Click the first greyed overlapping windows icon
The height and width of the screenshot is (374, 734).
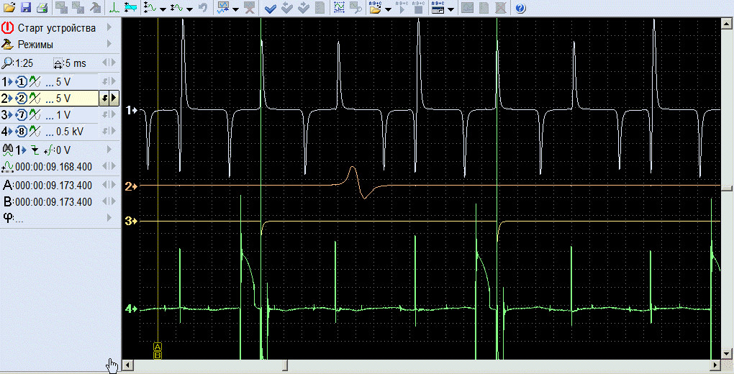coord(61,7)
